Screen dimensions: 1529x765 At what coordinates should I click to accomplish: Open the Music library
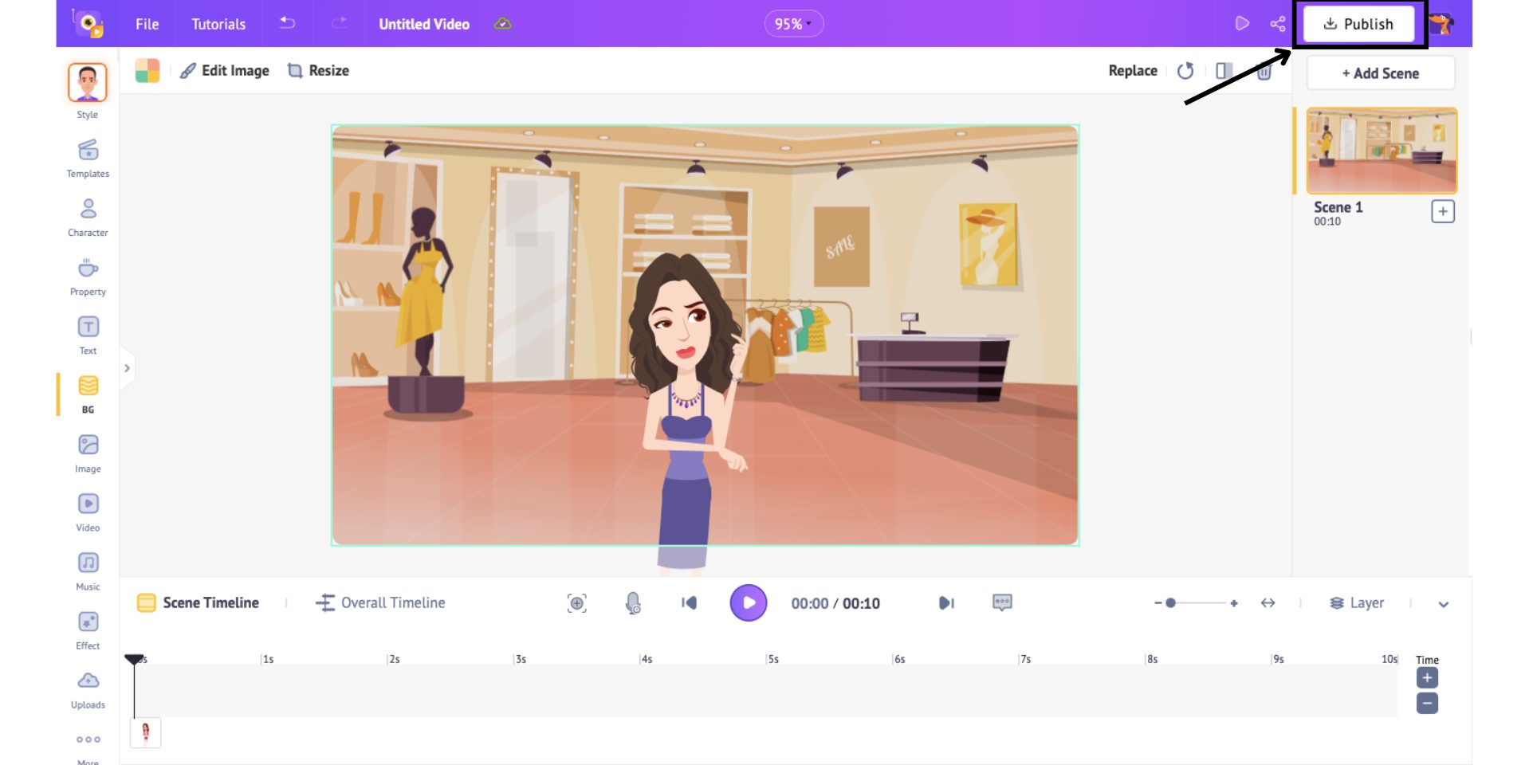click(x=88, y=571)
